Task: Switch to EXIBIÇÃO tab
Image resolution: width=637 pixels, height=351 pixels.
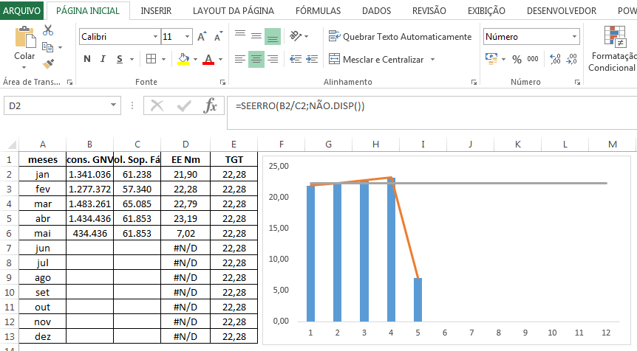Action: [486, 11]
